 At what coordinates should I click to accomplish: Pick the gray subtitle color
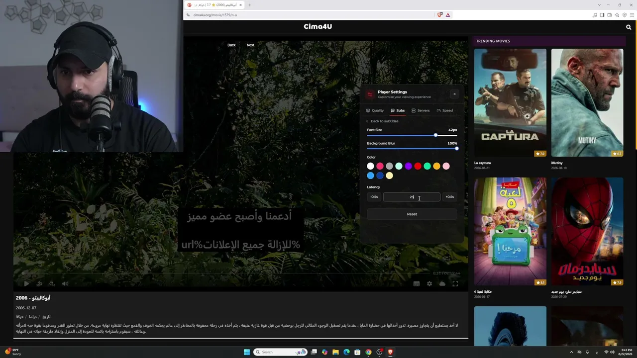click(x=389, y=166)
